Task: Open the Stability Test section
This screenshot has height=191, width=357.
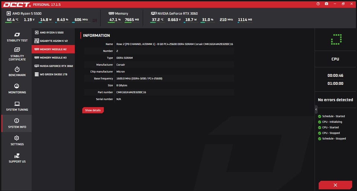Action: pos(17,37)
